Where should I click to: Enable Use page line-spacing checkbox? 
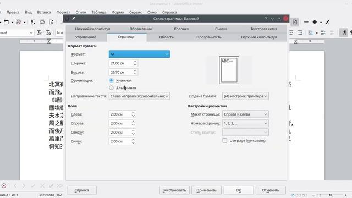pyautogui.click(x=225, y=141)
